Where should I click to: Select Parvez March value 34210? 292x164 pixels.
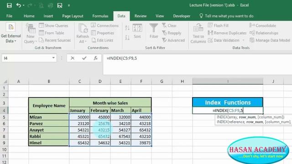click(x=120, y=123)
